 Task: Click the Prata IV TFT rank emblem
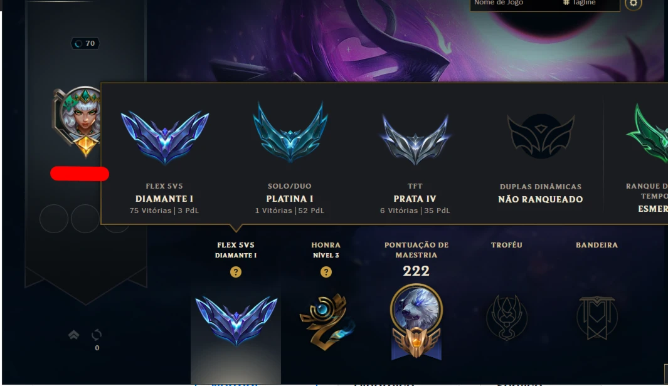pos(415,140)
